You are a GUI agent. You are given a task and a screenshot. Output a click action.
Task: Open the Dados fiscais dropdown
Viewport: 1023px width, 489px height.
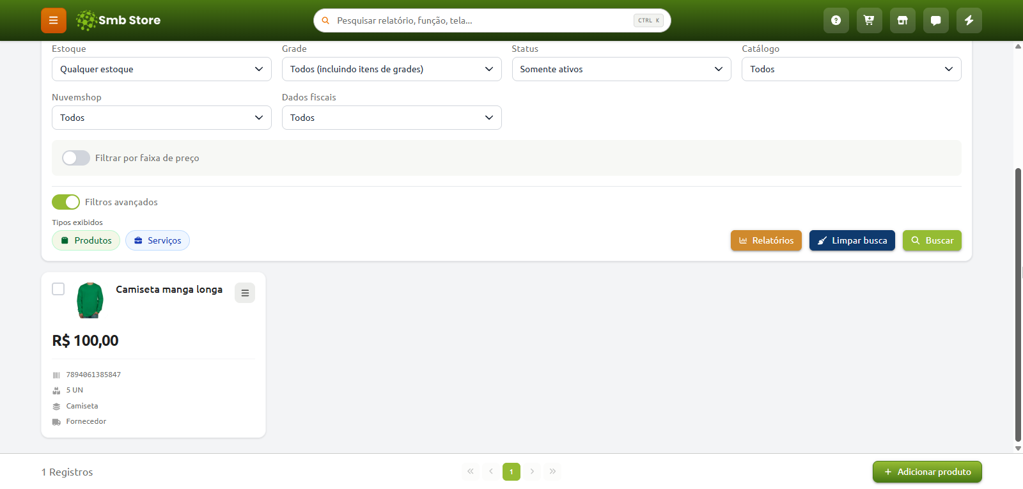(392, 118)
